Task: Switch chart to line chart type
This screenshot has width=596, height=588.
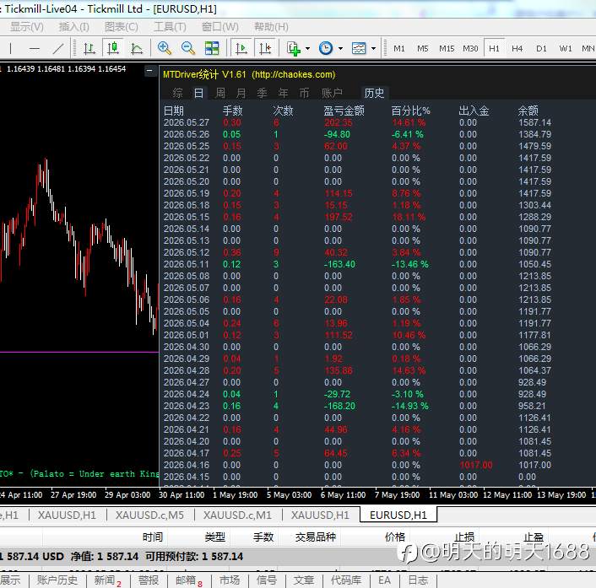Action: (x=137, y=48)
